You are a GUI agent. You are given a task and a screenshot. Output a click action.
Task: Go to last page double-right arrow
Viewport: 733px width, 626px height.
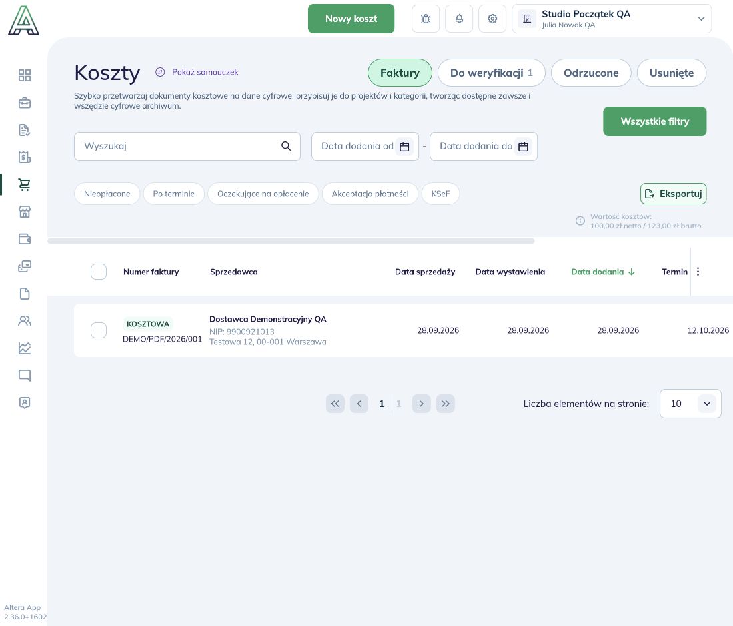[x=446, y=404]
